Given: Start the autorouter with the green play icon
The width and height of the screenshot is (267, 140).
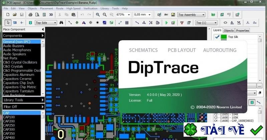Looking at the screenshot, I should pos(167,23).
